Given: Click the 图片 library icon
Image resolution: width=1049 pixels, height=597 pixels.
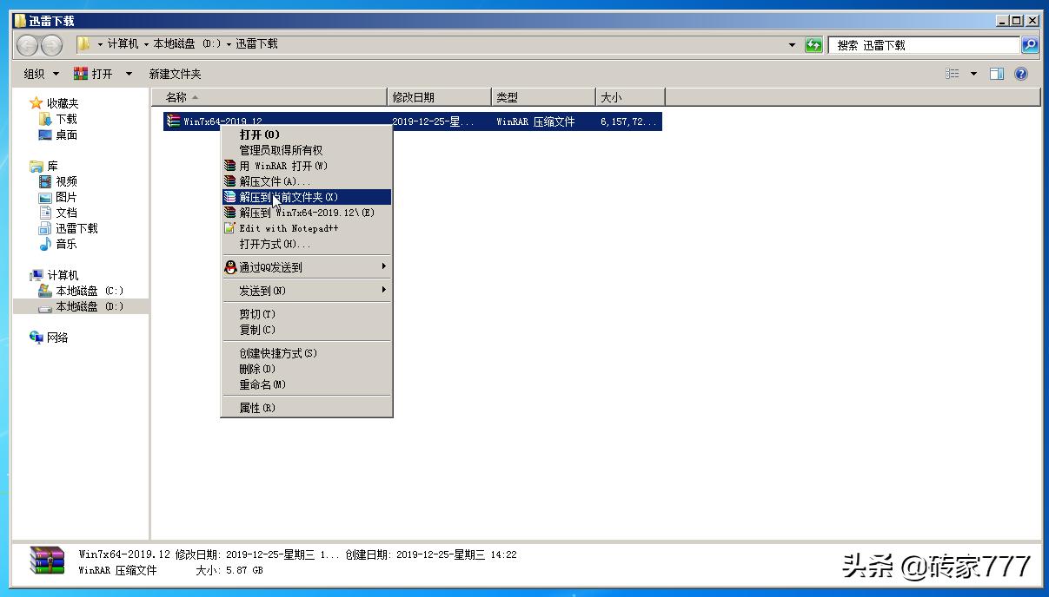Looking at the screenshot, I should (x=45, y=197).
